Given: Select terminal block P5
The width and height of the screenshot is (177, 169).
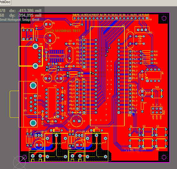Looking at the screenshot, I should click(76, 156).
